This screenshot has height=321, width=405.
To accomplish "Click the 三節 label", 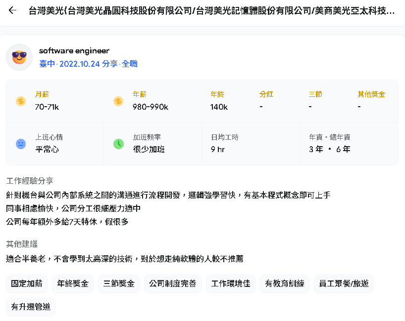I will tap(315, 94).
